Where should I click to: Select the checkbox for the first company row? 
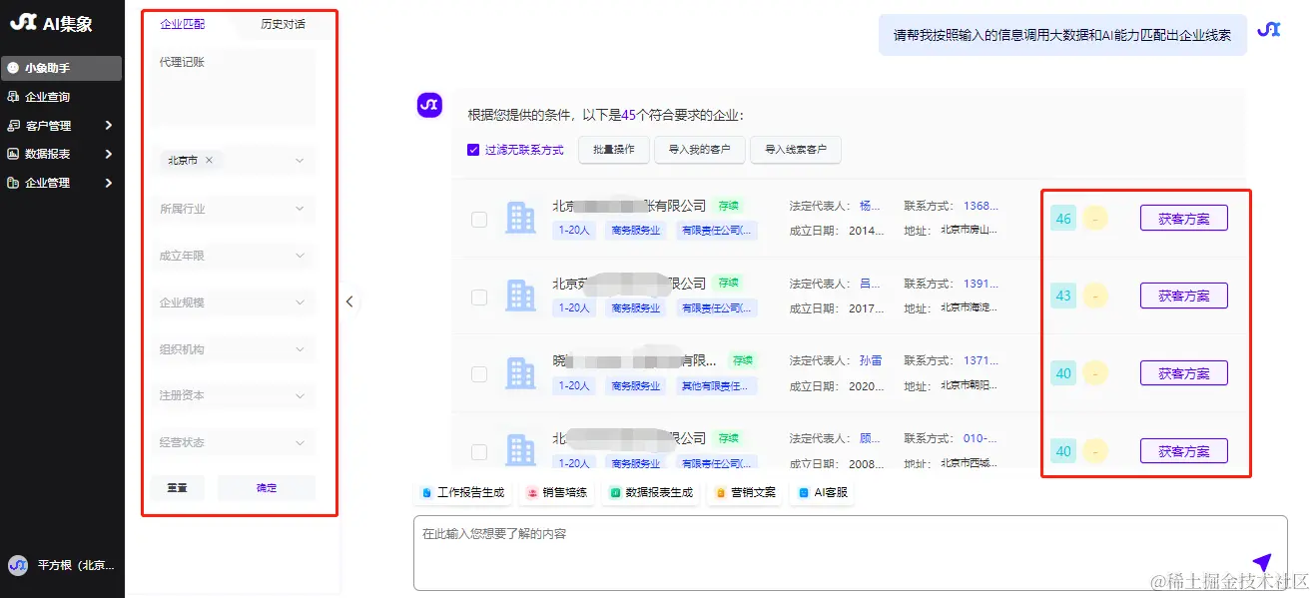478,218
